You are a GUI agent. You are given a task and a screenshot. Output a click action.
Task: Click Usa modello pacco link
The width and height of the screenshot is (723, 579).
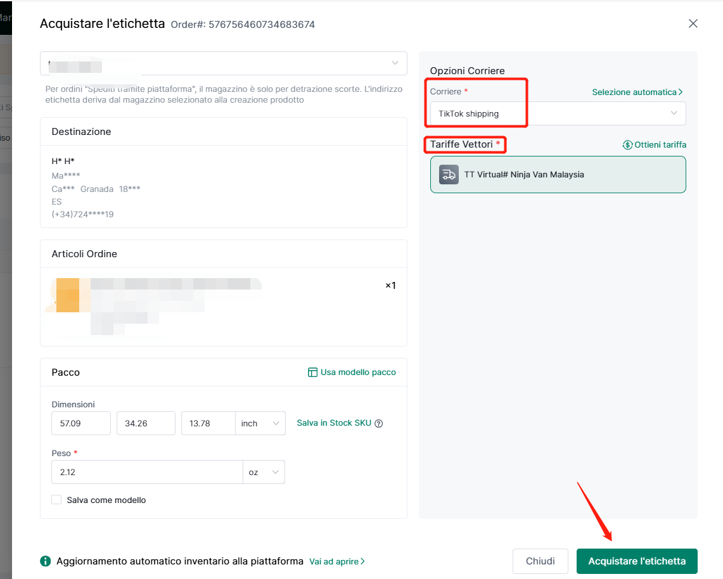[358, 372]
